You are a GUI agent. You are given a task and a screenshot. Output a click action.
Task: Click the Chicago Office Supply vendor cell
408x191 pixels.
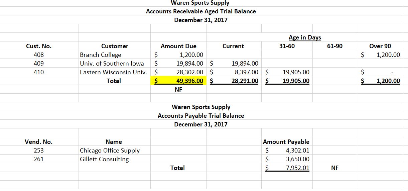(110, 151)
